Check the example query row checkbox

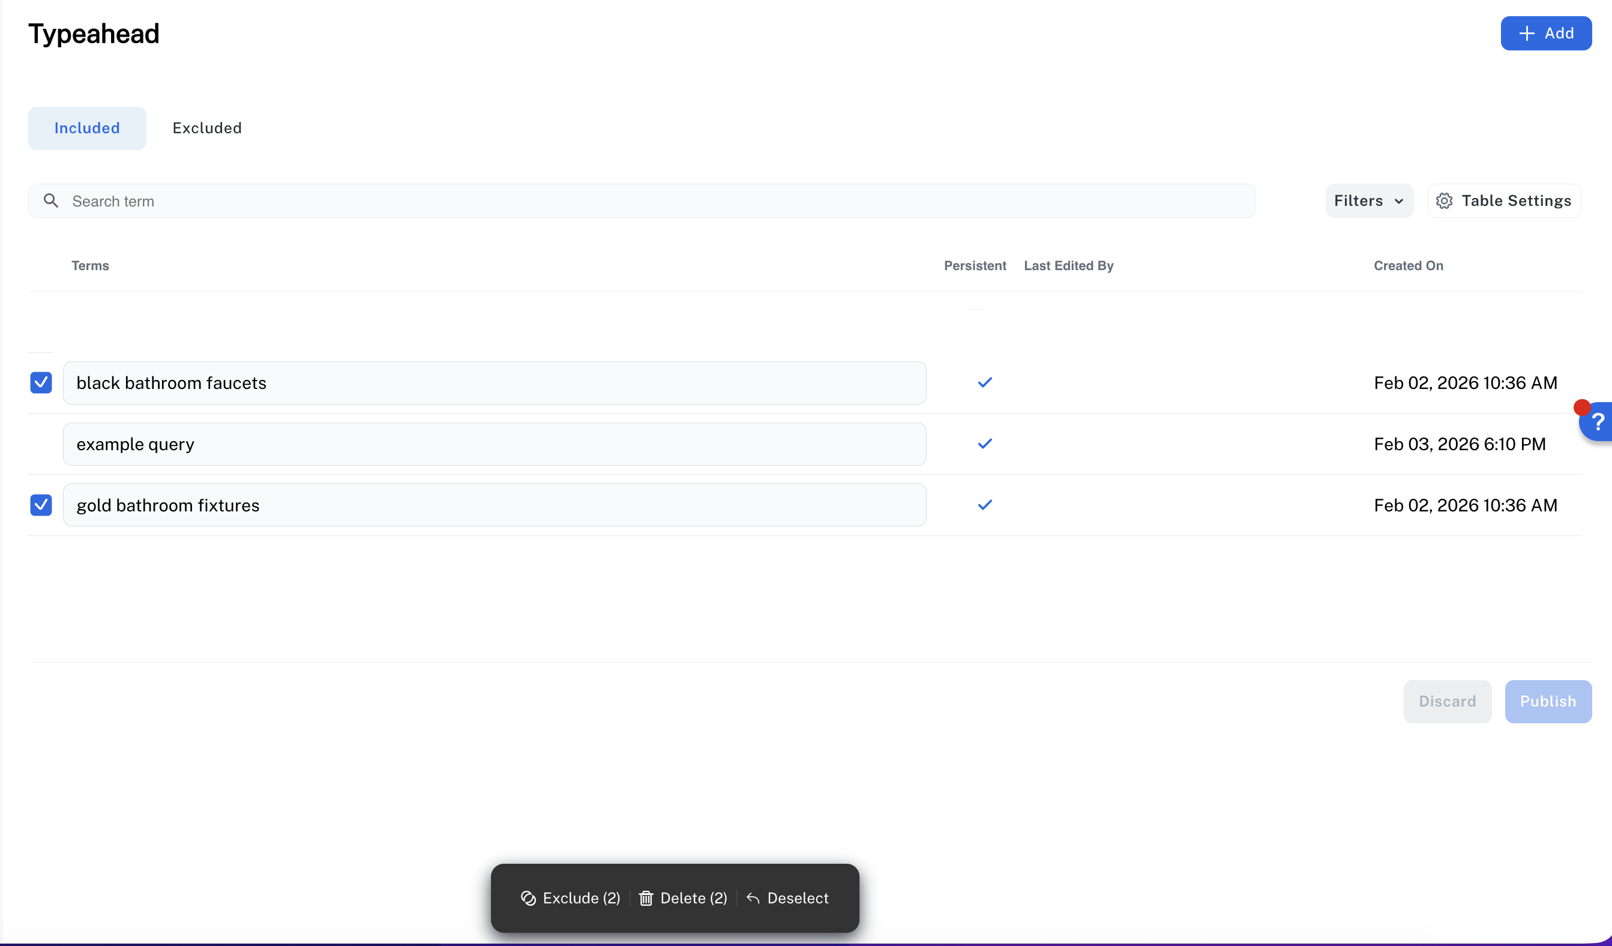click(x=41, y=444)
